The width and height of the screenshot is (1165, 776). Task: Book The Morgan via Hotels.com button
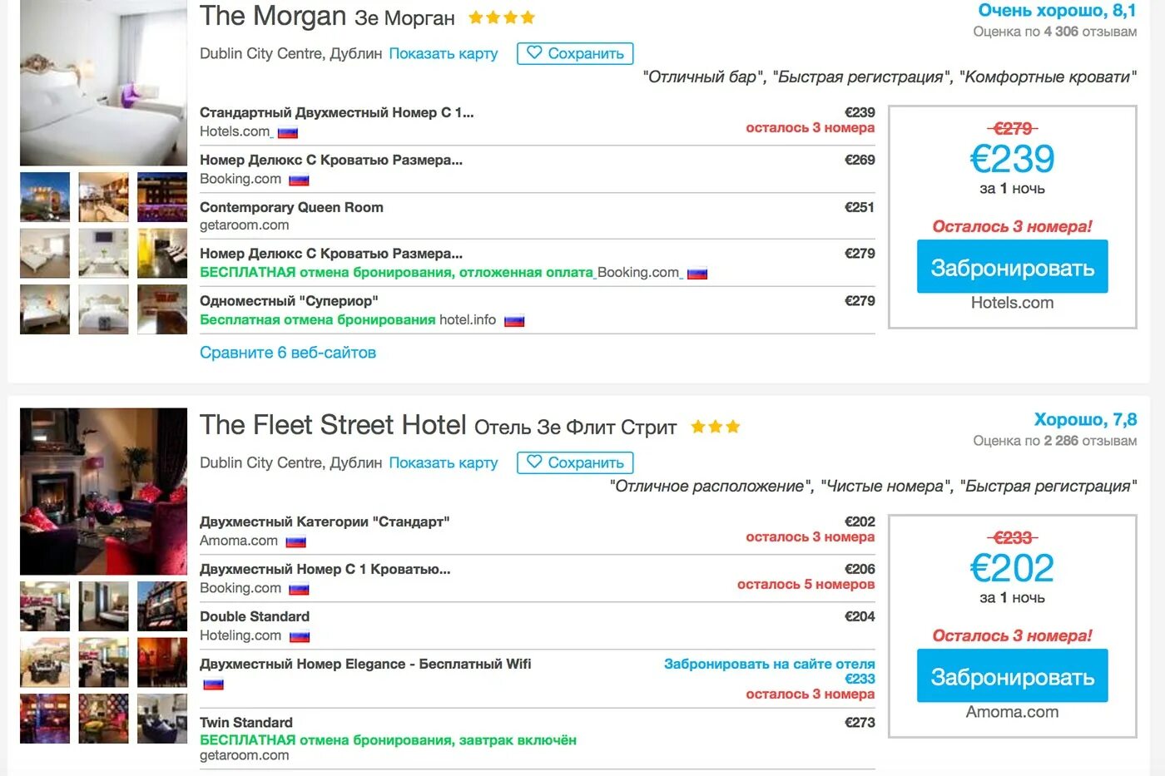pyautogui.click(x=1012, y=266)
